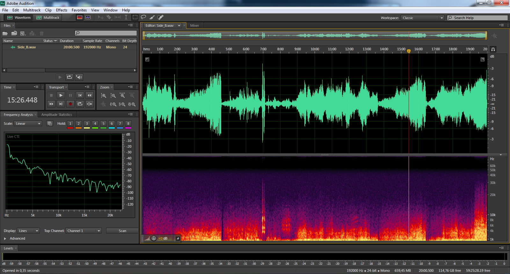510x274 pixels.
Task: Click the overview navigator waveform bar
Action: pos(315,35)
